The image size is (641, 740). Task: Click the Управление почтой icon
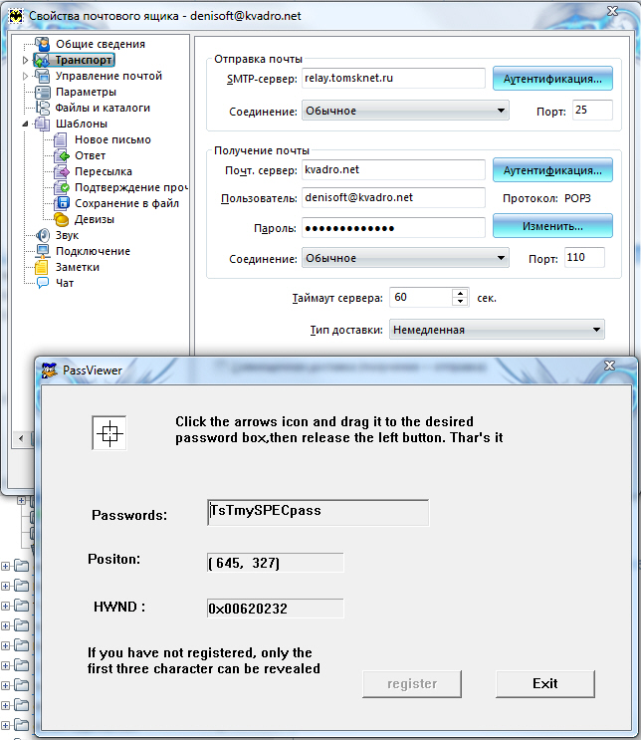point(43,76)
